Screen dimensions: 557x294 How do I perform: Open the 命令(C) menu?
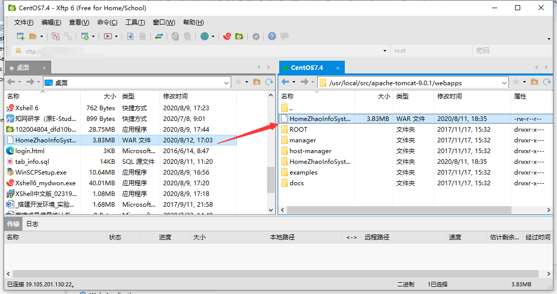click(107, 22)
